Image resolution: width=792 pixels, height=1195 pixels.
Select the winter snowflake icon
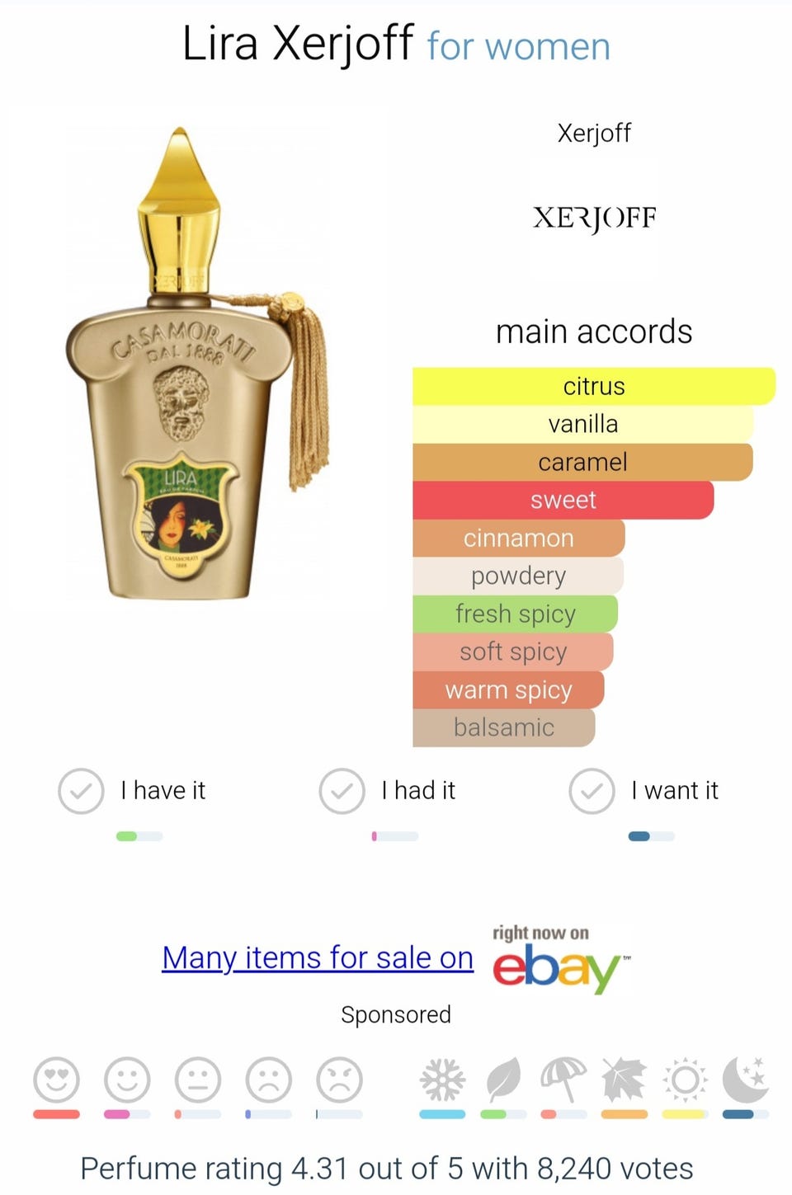coord(442,1080)
